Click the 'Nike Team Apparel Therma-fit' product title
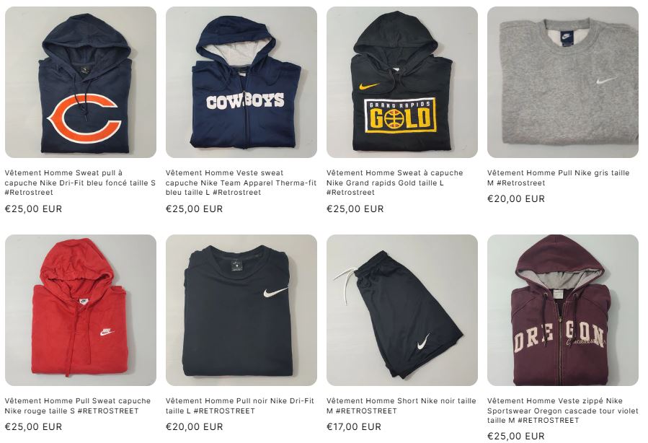The image size is (648, 443). 241,183
